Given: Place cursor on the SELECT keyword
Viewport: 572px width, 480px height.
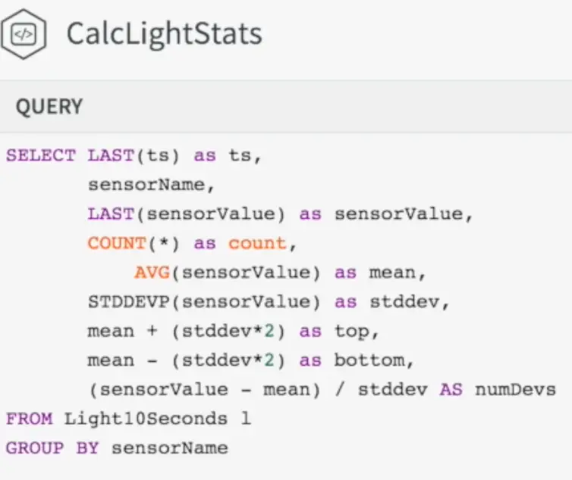Looking at the screenshot, I should [x=40, y=155].
